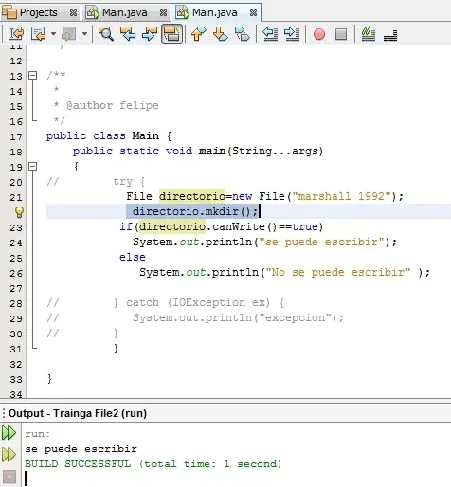Click the "No se puede escribir" string
Image resolution: width=451 pixels, height=487 pixels.
click(338, 272)
